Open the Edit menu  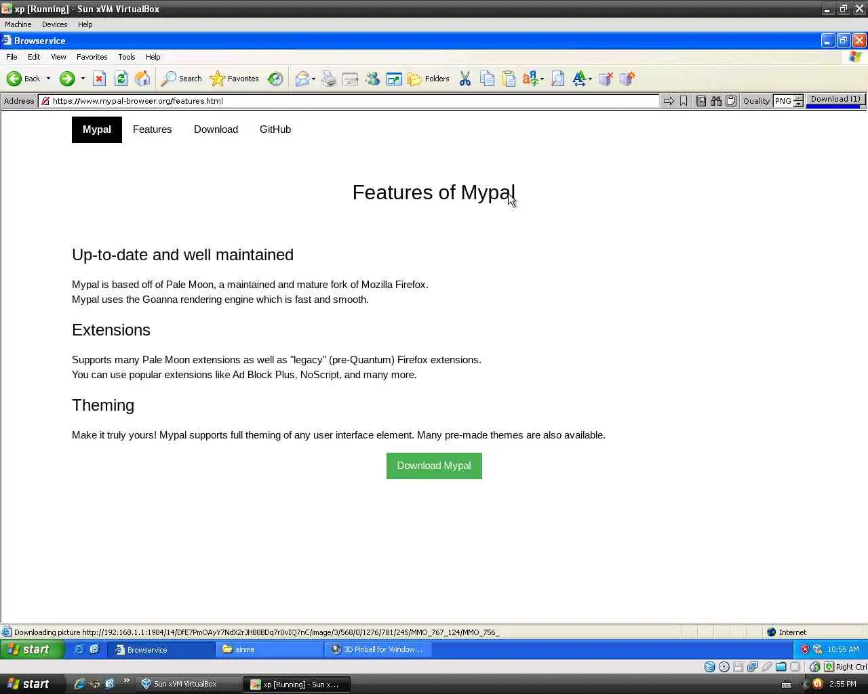click(34, 57)
